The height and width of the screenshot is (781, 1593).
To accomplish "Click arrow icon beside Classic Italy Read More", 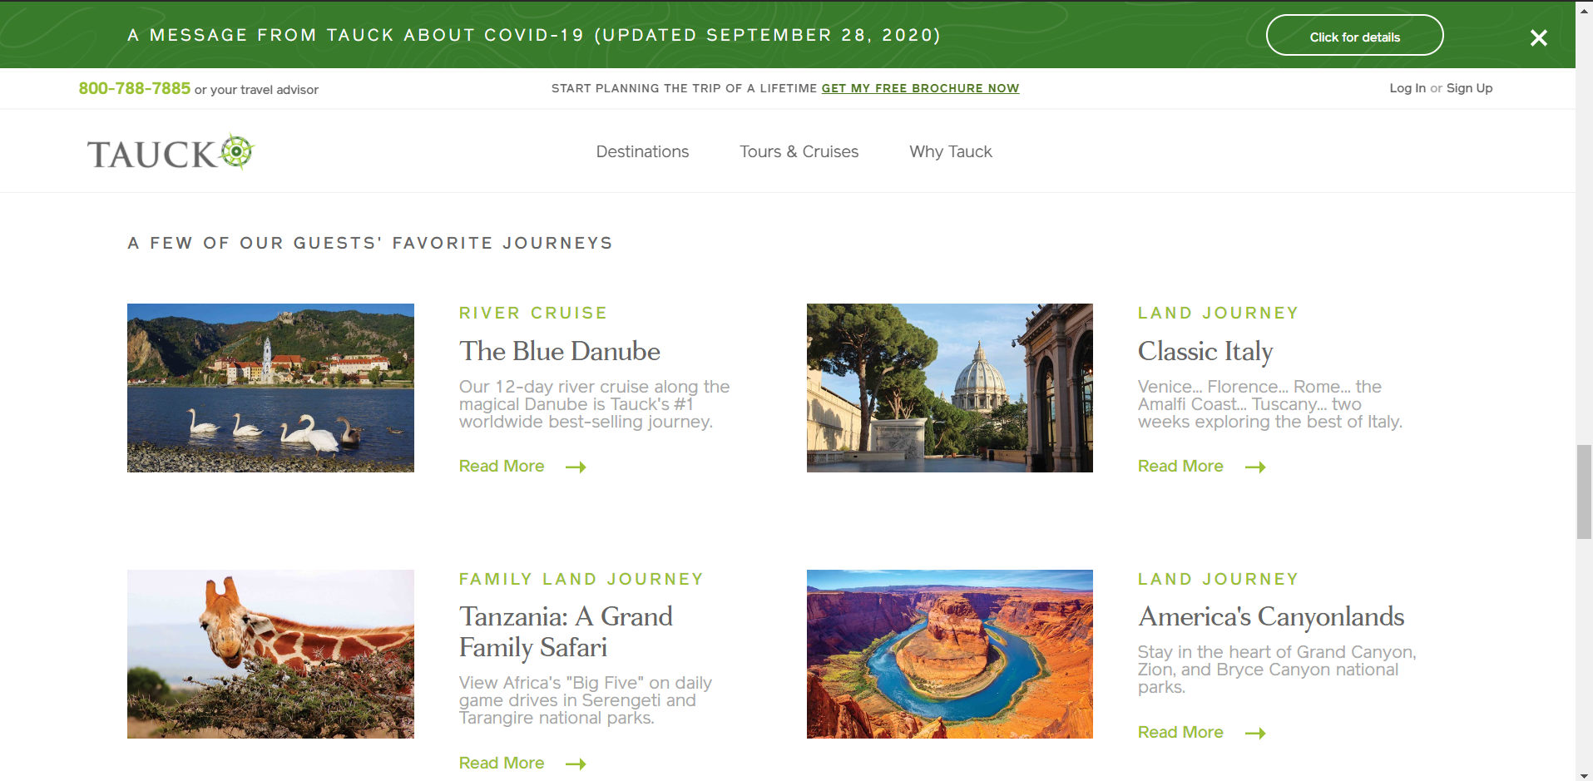I will (1254, 467).
